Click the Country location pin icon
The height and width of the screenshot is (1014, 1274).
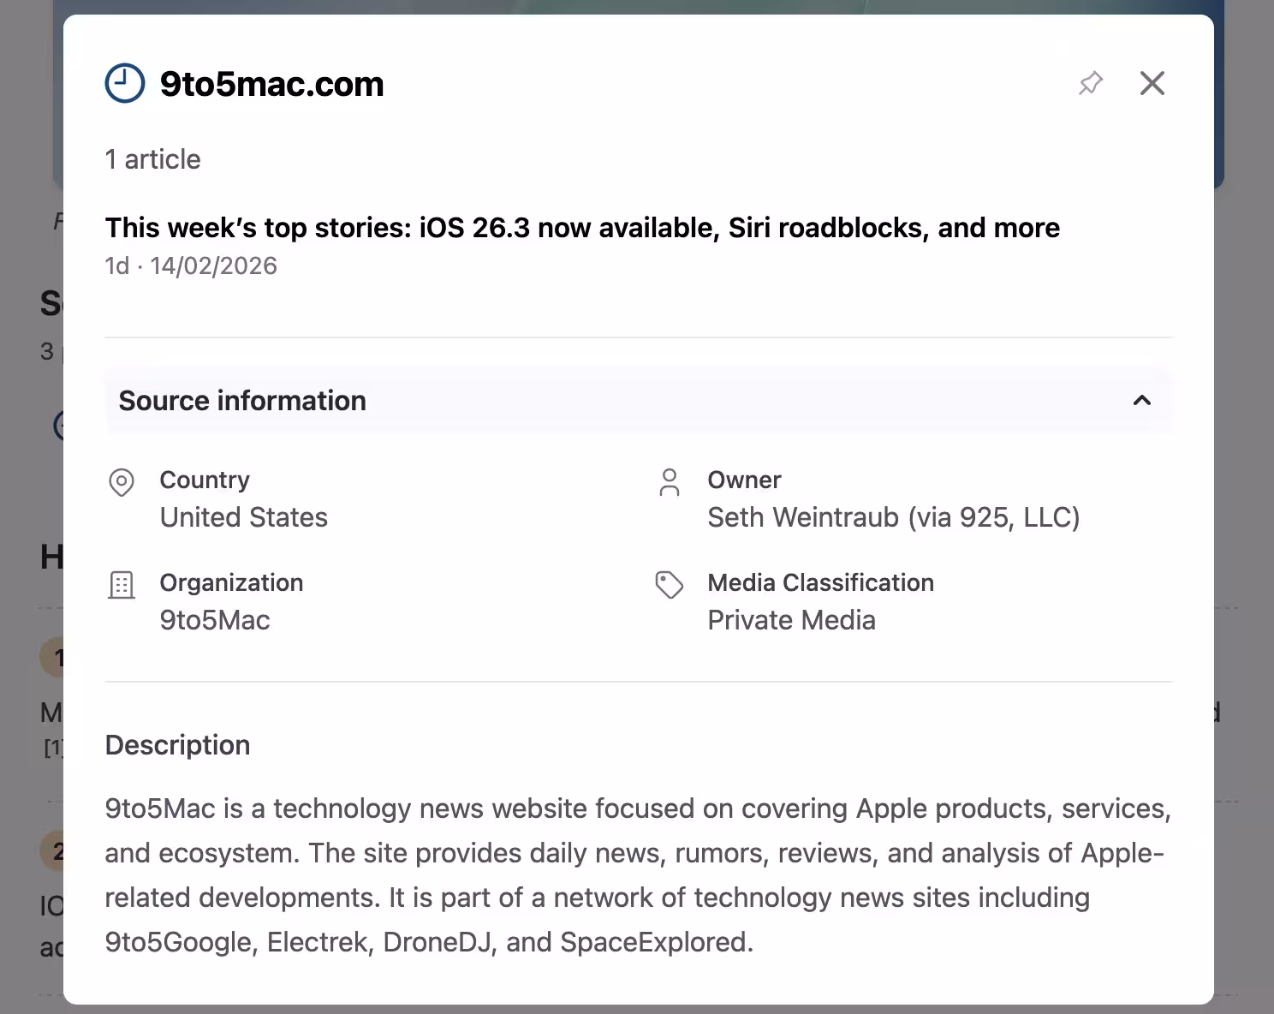point(122,482)
